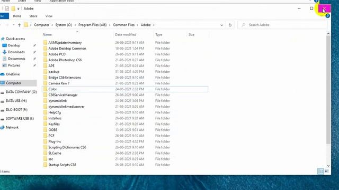Expand the chevron after Common Files breadcrumb

138,25
